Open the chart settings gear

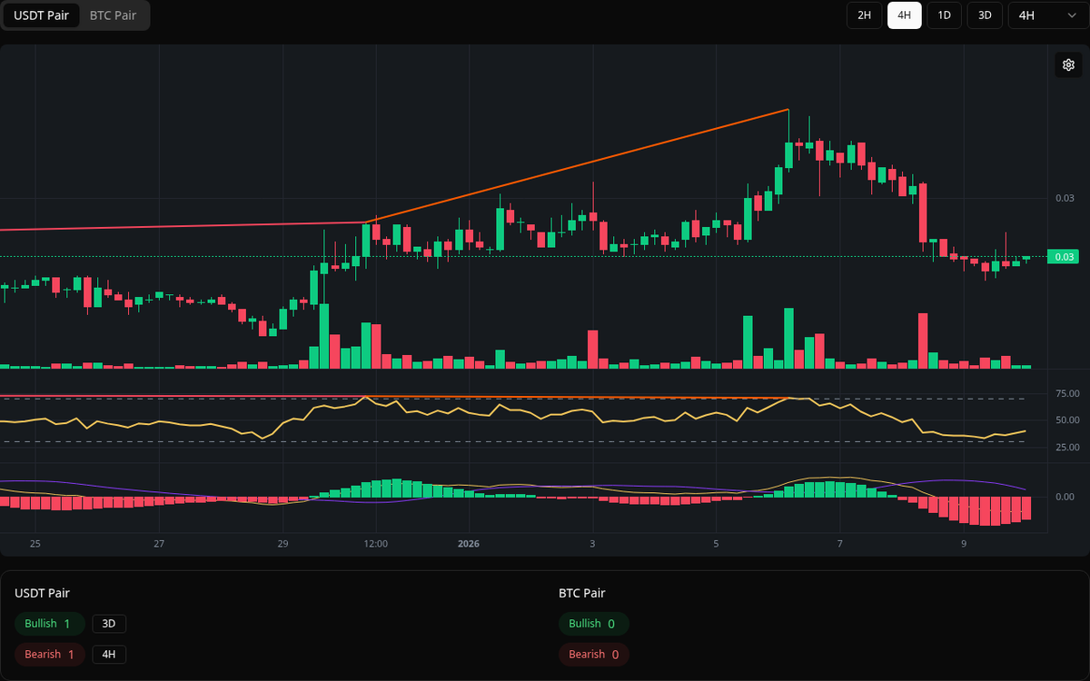coord(1068,64)
